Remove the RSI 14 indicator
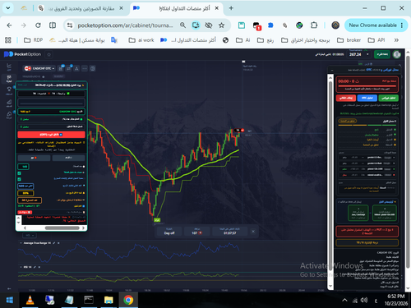 [x=39, y=267]
